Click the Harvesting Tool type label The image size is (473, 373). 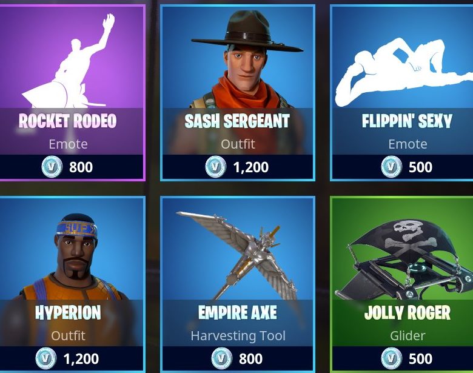tap(238, 336)
